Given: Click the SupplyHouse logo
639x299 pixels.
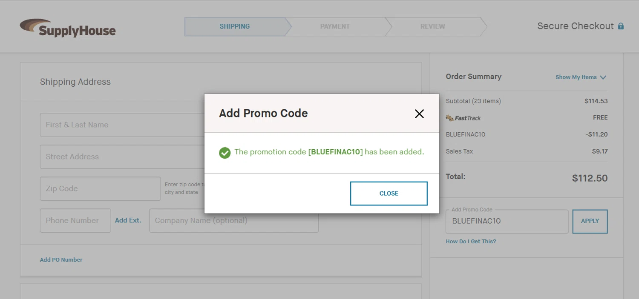Looking at the screenshot, I should click(x=68, y=28).
